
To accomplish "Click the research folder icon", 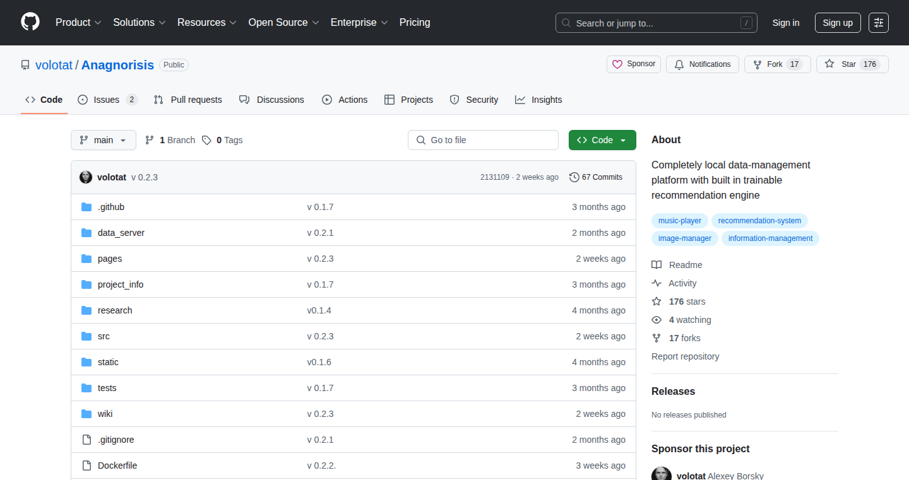I will point(86,310).
